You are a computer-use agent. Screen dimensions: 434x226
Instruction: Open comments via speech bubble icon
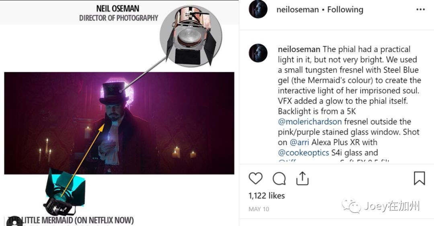[279, 178]
